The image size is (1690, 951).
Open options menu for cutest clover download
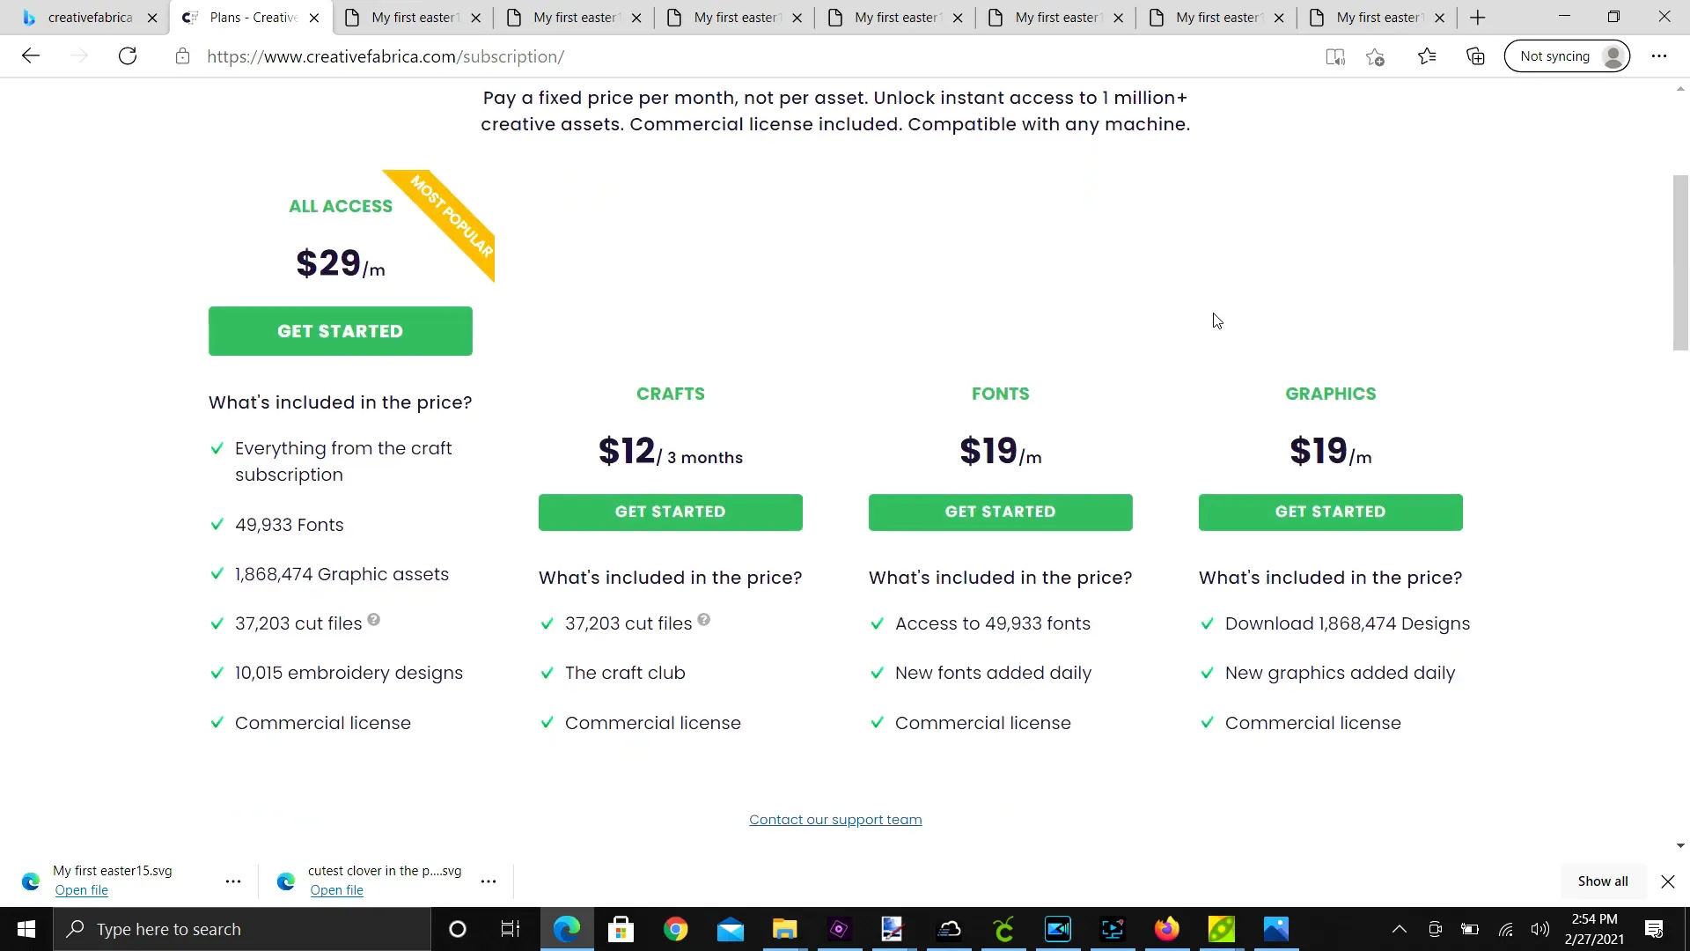[x=489, y=881]
